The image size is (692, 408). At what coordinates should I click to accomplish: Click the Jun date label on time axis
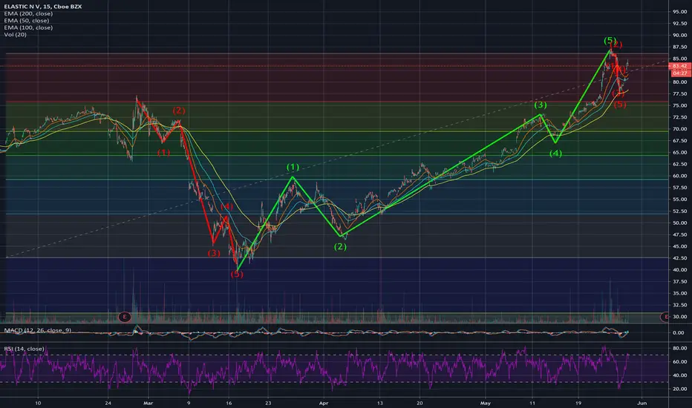(642, 403)
